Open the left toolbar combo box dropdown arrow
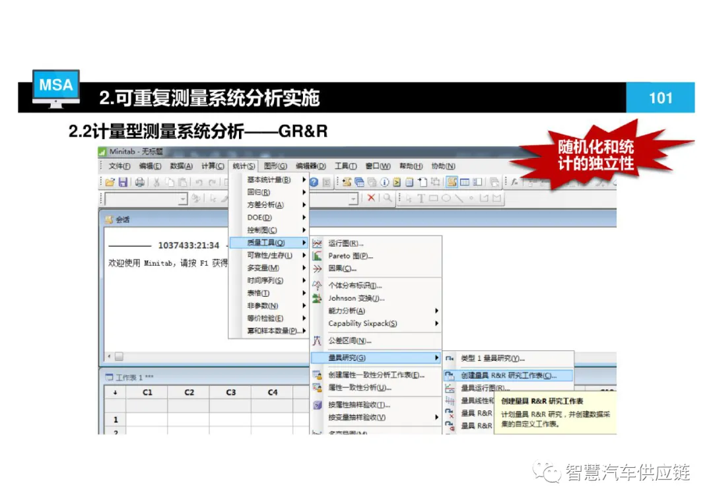The image size is (713, 504). click(183, 199)
